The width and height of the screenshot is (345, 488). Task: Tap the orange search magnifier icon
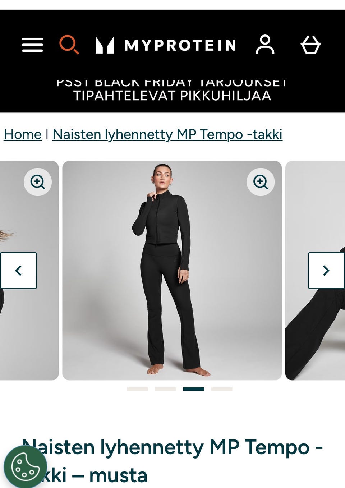point(69,45)
